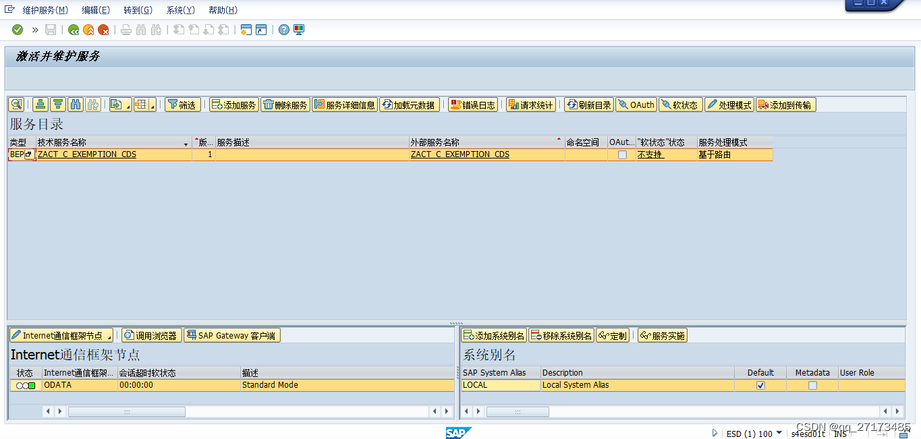This screenshot has height=439, width=921.
Task: Click the SAP Gateway 客户端 button
Action: pyautogui.click(x=232, y=336)
